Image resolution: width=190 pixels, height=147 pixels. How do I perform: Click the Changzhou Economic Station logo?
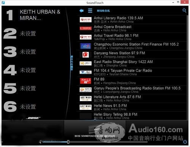[x=85, y=46]
